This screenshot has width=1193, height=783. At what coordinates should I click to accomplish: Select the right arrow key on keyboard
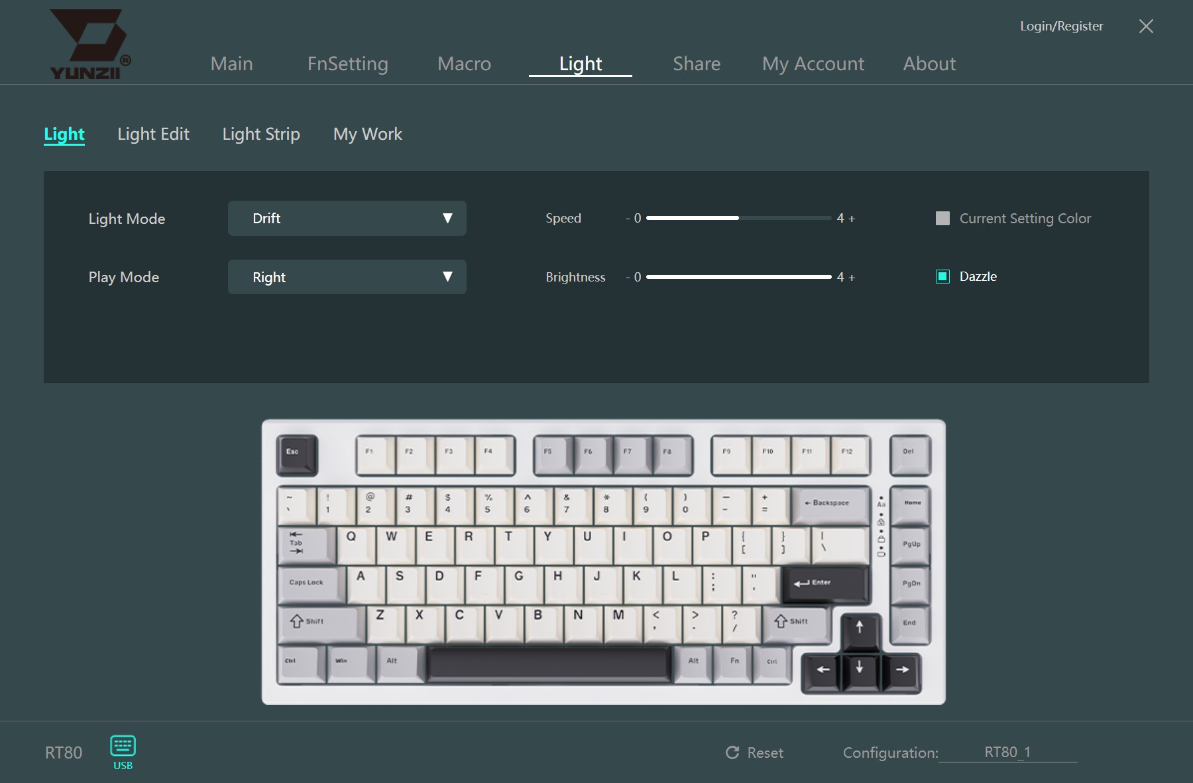click(901, 672)
